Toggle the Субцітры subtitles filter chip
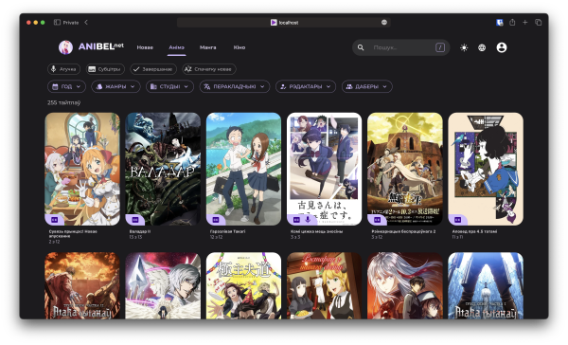568x345 pixels. click(x=105, y=69)
